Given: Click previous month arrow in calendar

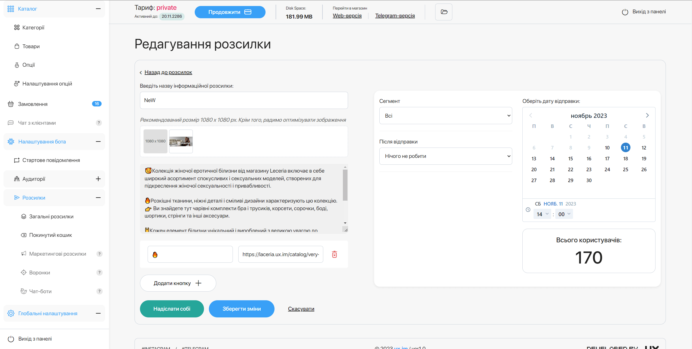Looking at the screenshot, I should coord(531,115).
